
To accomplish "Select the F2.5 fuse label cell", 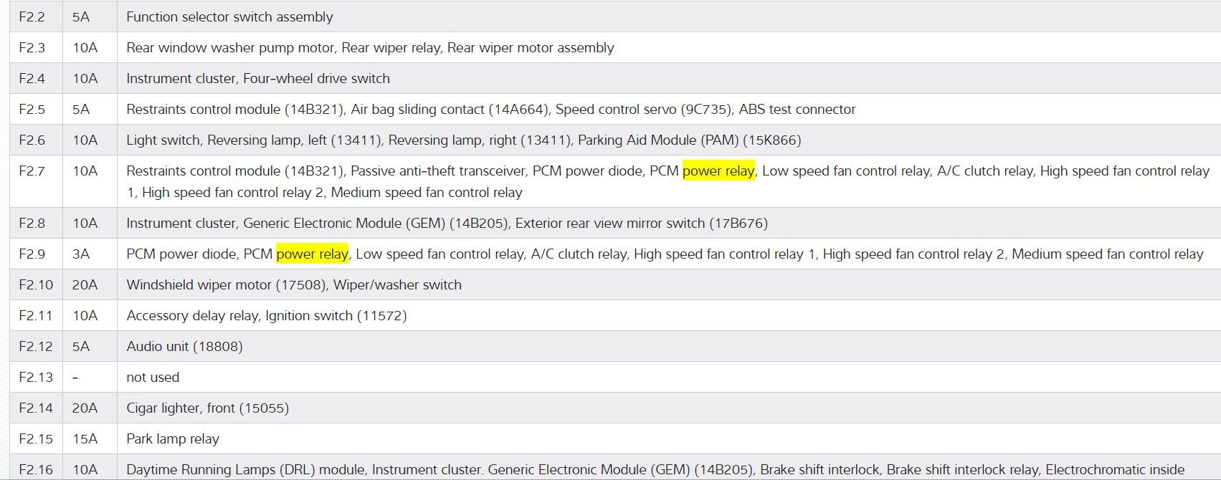I will pos(32,110).
